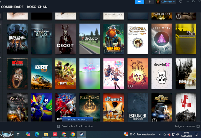
Task: Open the notifications bell
Action: (150, 2)
